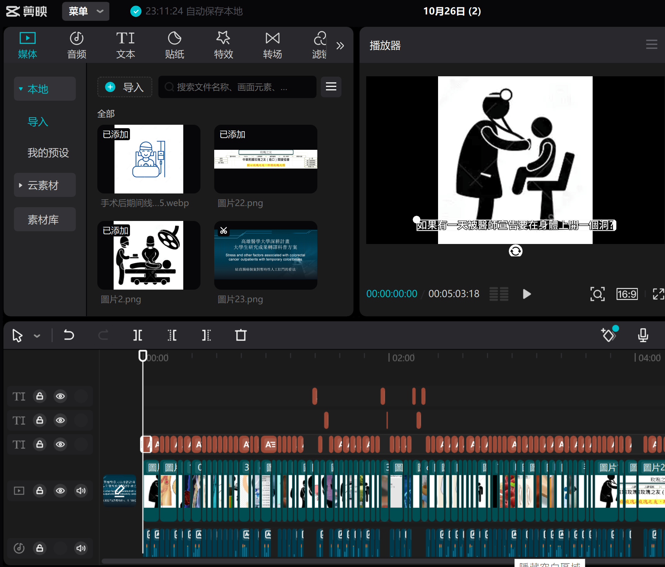The height and width of the screenshot is (567, 665).
Task: Hide the third text track
Action: pyautogui.click(x=61, y=444)
